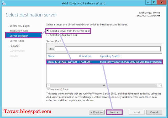Open the Server Selection step
168x118 pixels.
(24, 36)
